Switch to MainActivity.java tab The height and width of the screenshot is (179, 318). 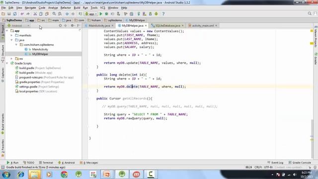click(x=99, y=25)
